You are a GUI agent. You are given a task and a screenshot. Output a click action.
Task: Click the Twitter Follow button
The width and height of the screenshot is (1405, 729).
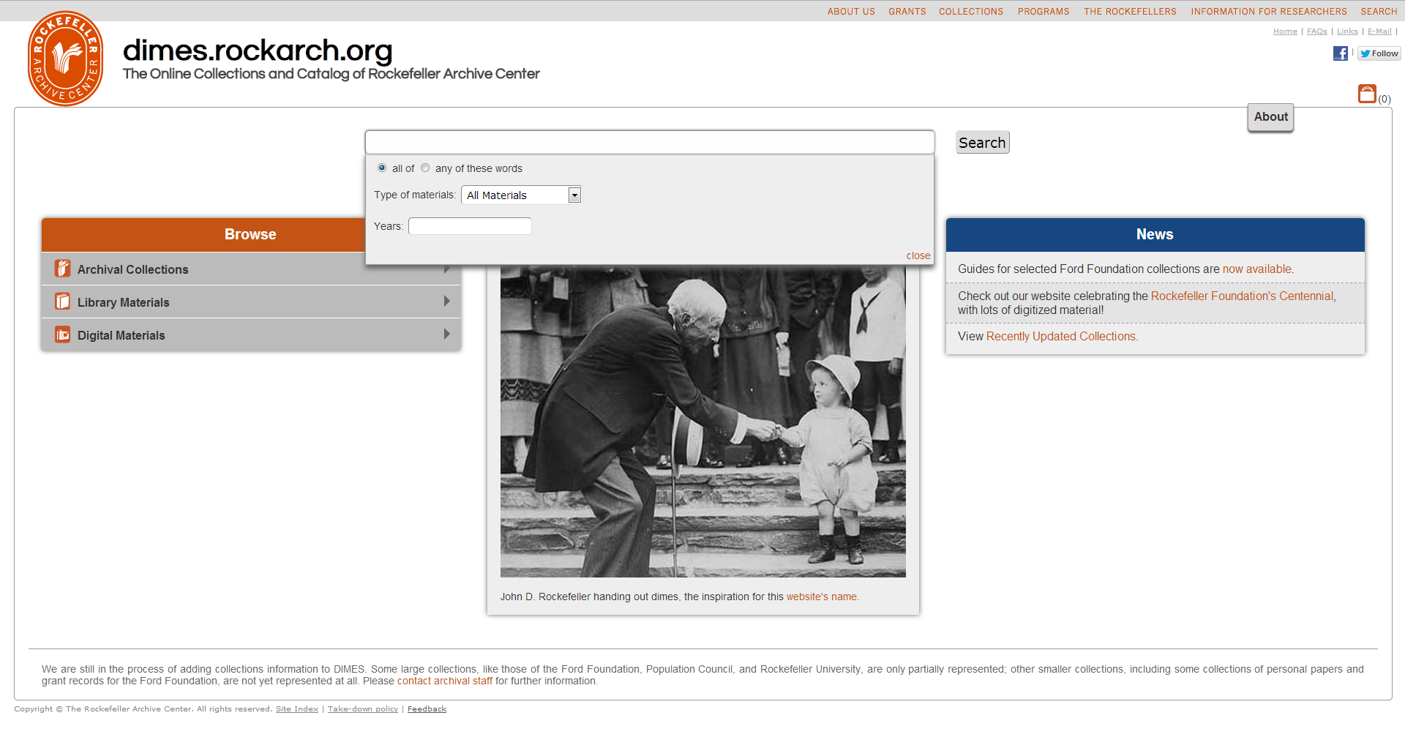tap(1379, 53)
